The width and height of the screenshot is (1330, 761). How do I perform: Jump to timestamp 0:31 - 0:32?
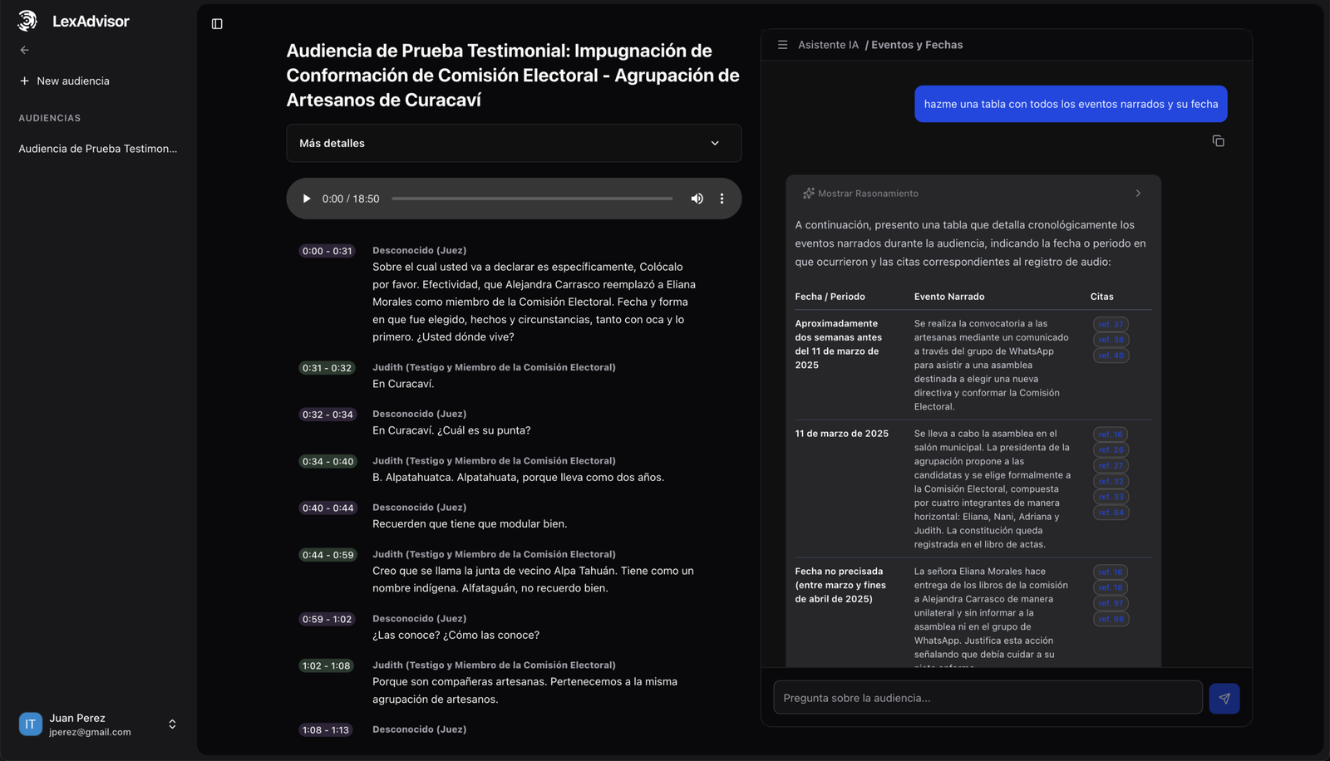coord(327,368)
